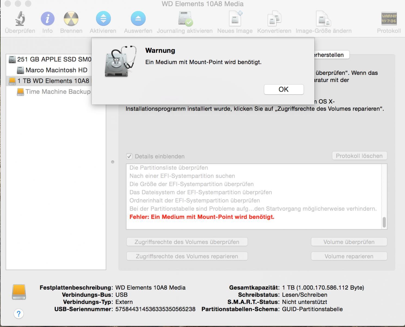The width and height of the screenshot is (405, 327).
Task: Select 1 TB WD Elements 10A8 disk
Action: click(49, 81)
